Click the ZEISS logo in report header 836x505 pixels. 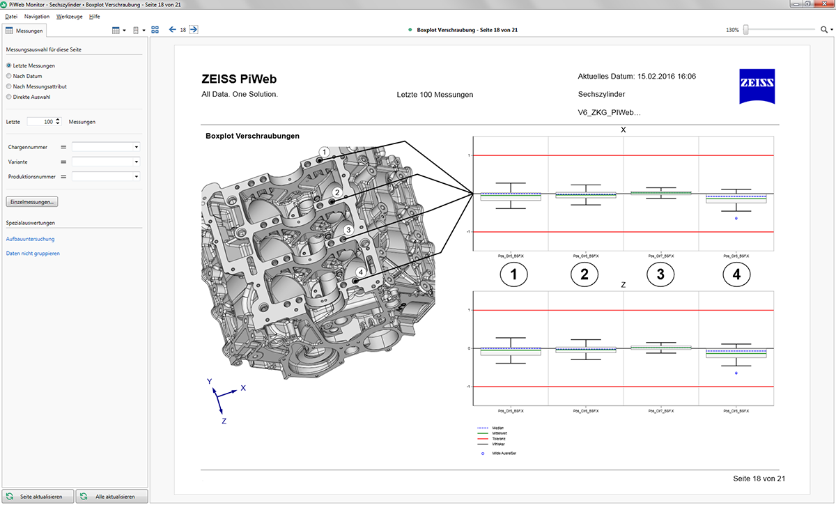click(757, 86)
